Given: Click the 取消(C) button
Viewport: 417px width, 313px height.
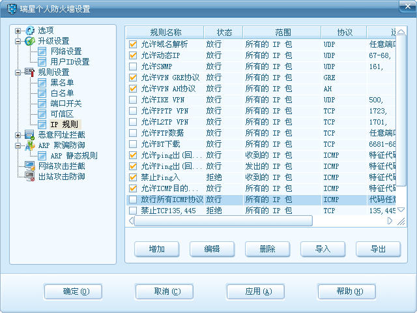Looking at the screenshot, I should (164, 291).
